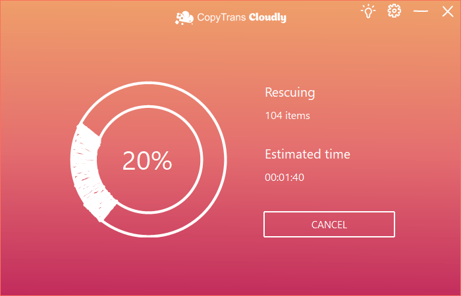Click the bold Cloudly word in title
This screenshot has height=296, width=461.
point(267,18)
